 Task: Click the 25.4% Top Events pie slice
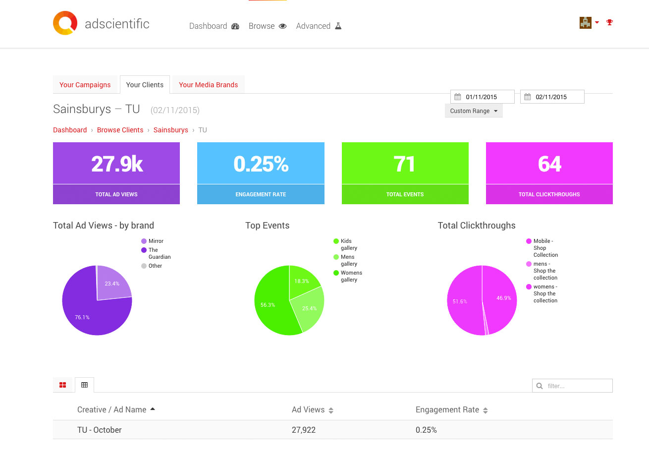[308, 310]
